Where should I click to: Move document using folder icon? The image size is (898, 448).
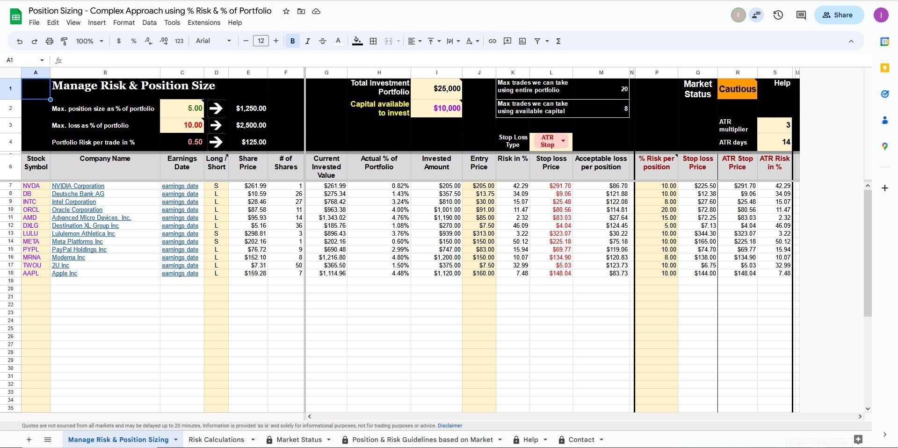[x=301, y=11]
